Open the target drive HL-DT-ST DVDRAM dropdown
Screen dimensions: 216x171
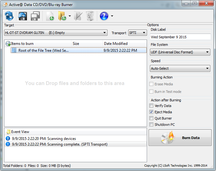[56, 33]
